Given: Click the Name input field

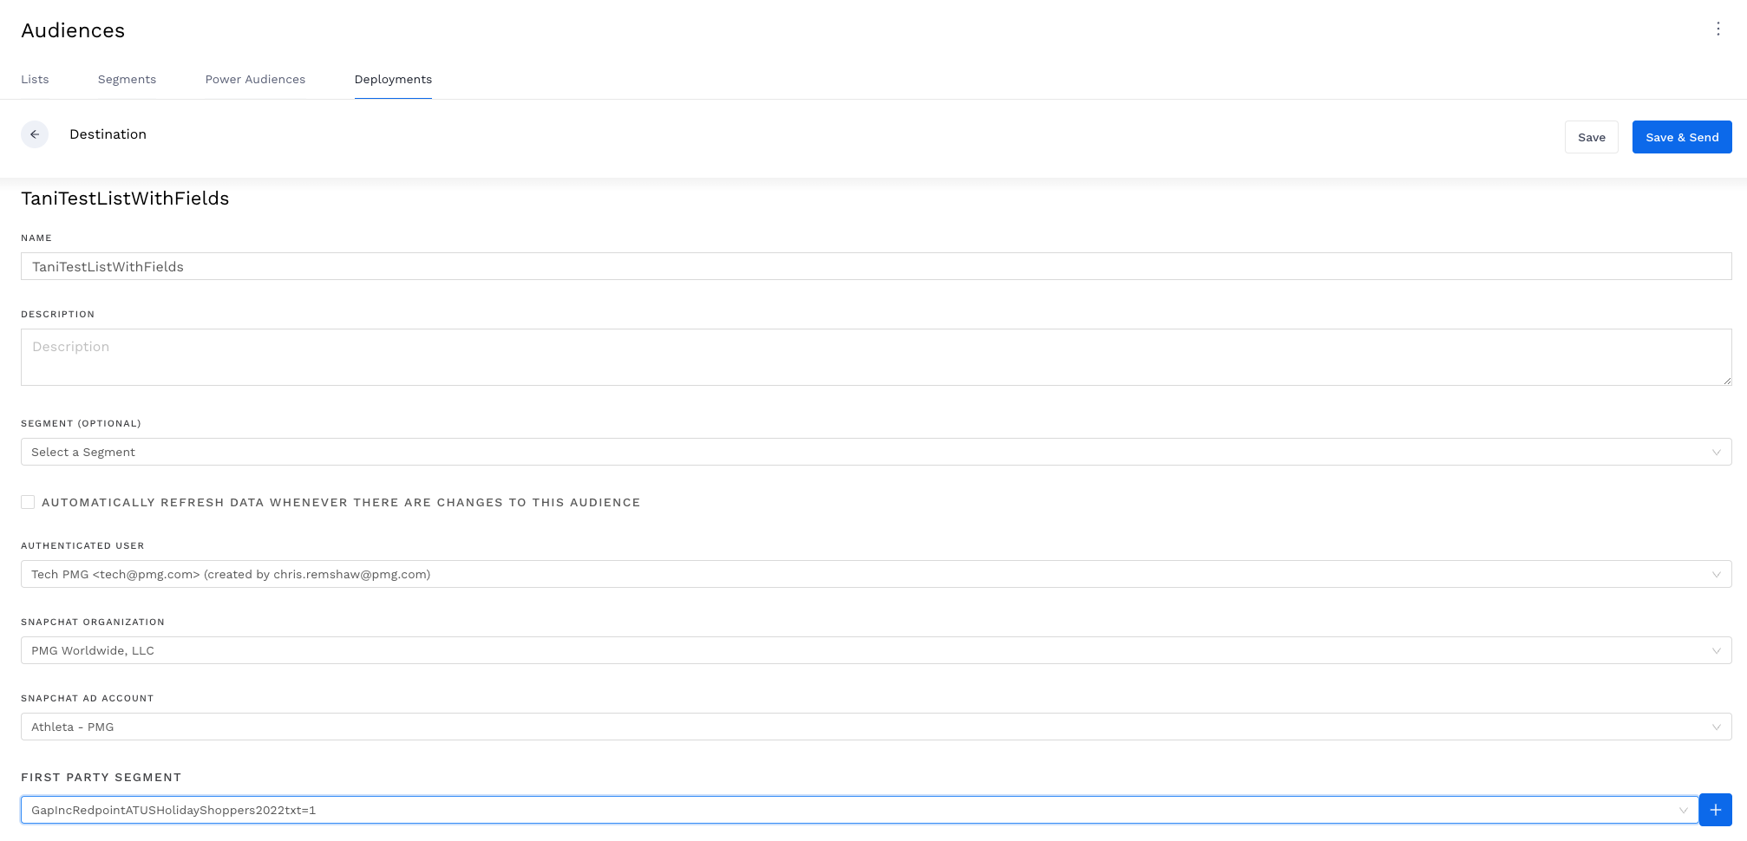Looking at the screenshot, I should point(867,266).
